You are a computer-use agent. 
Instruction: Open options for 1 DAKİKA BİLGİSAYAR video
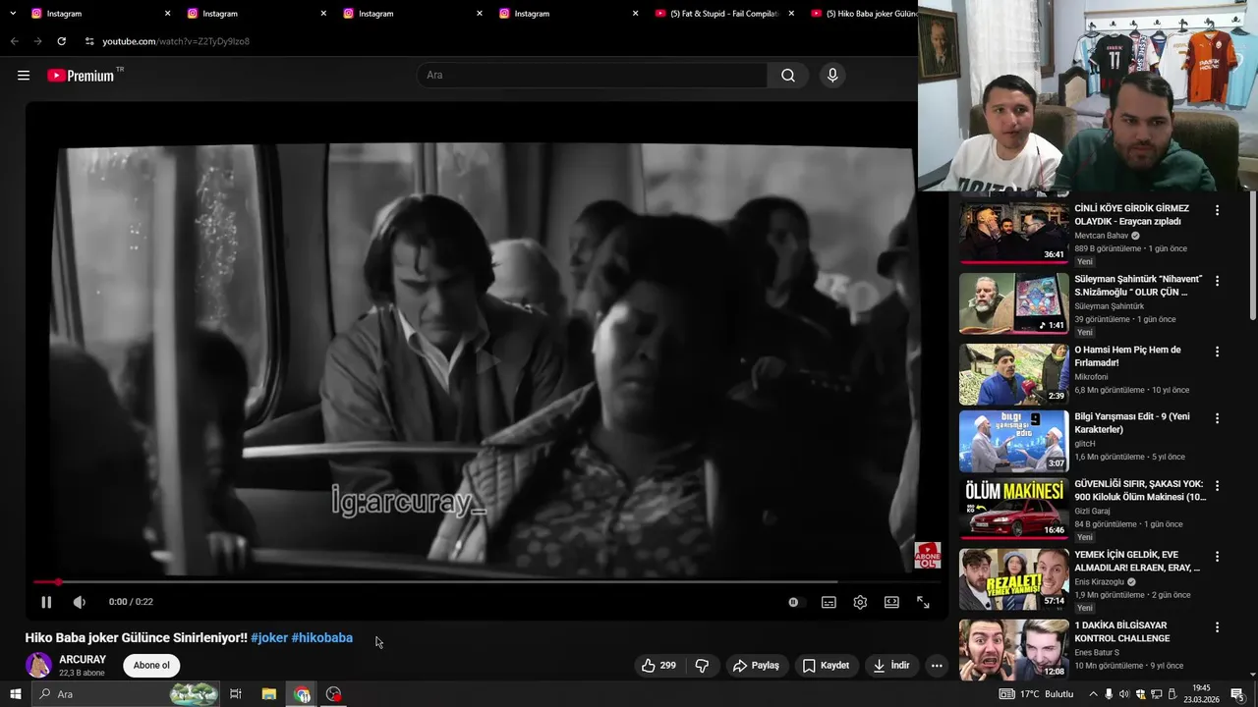pos(1217,627)
